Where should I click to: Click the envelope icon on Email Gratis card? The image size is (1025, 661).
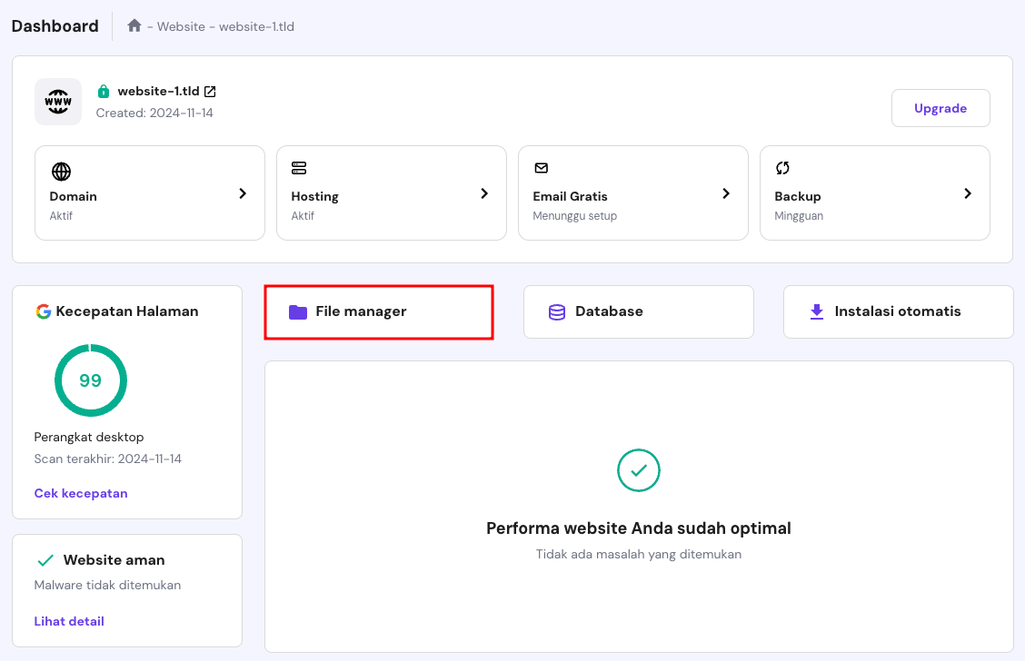coord(542,168)
